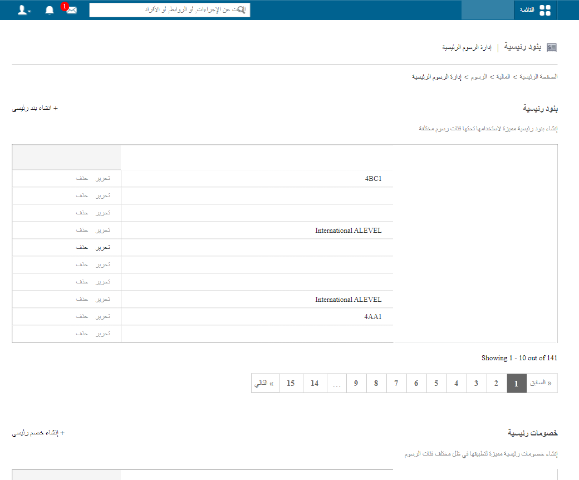Click تحرير in the 4BC1 row
This screenshot has height=480, width=579.
pos(103,178)
